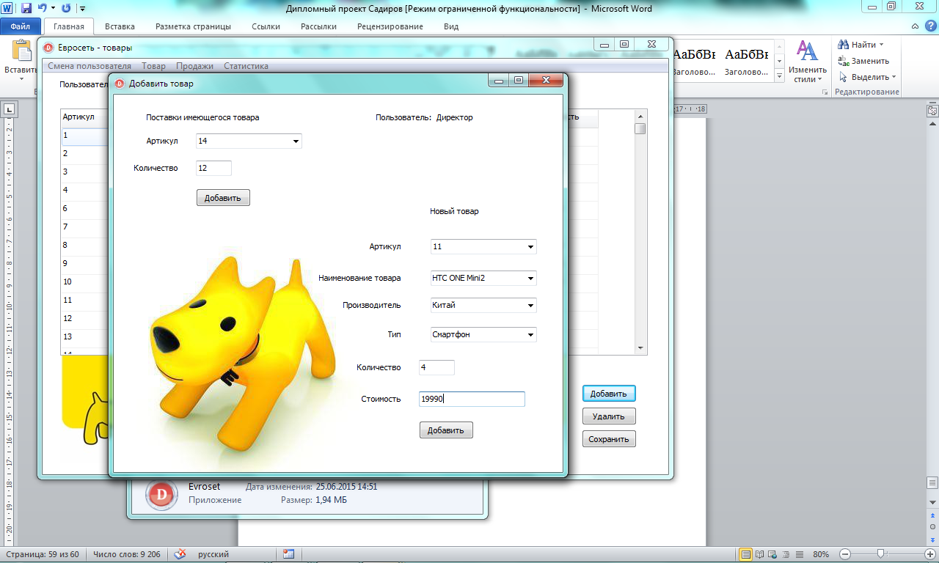This screenshot has height=563, width=939.
Task: Click the macro recording icon in the status bar
Action: click(x=288, y=554)
